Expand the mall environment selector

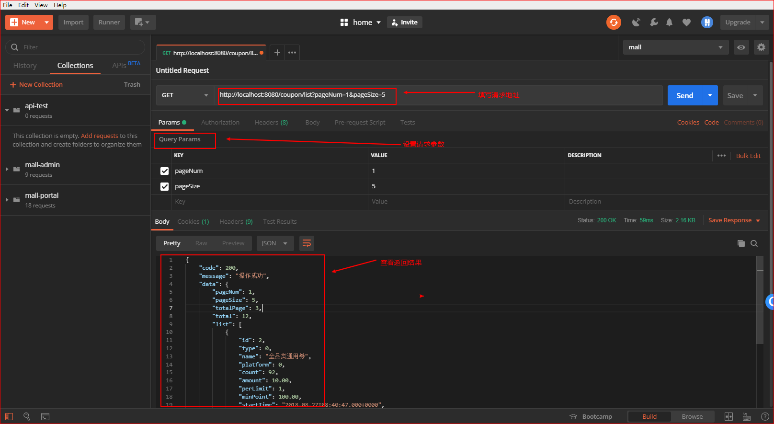click(x=675, y=47)
